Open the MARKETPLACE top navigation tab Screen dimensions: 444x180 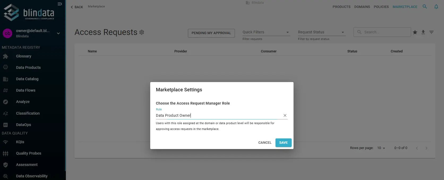click(405, 7)
